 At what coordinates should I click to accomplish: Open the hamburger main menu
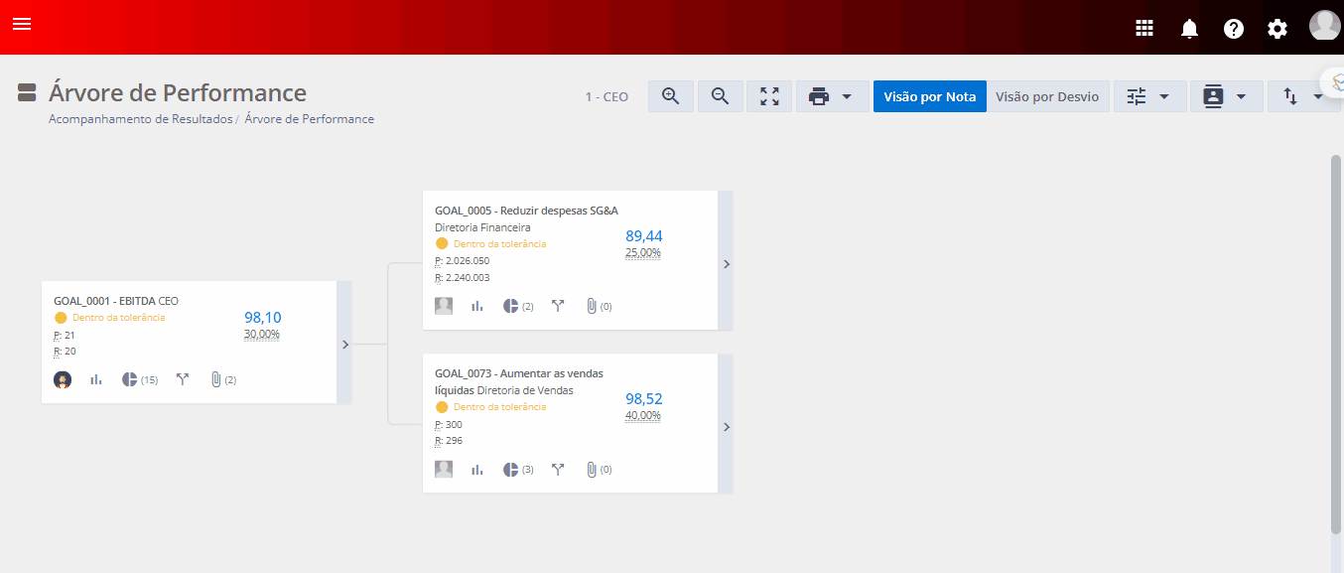(x=22, y=24)
